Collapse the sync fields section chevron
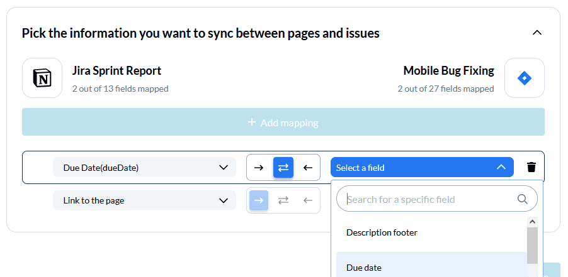Screen dimensions: 568x277 click(537, 33)
